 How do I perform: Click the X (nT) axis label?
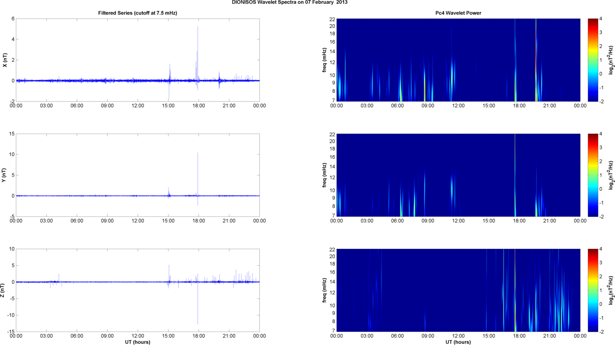click(x=5, y=60)
